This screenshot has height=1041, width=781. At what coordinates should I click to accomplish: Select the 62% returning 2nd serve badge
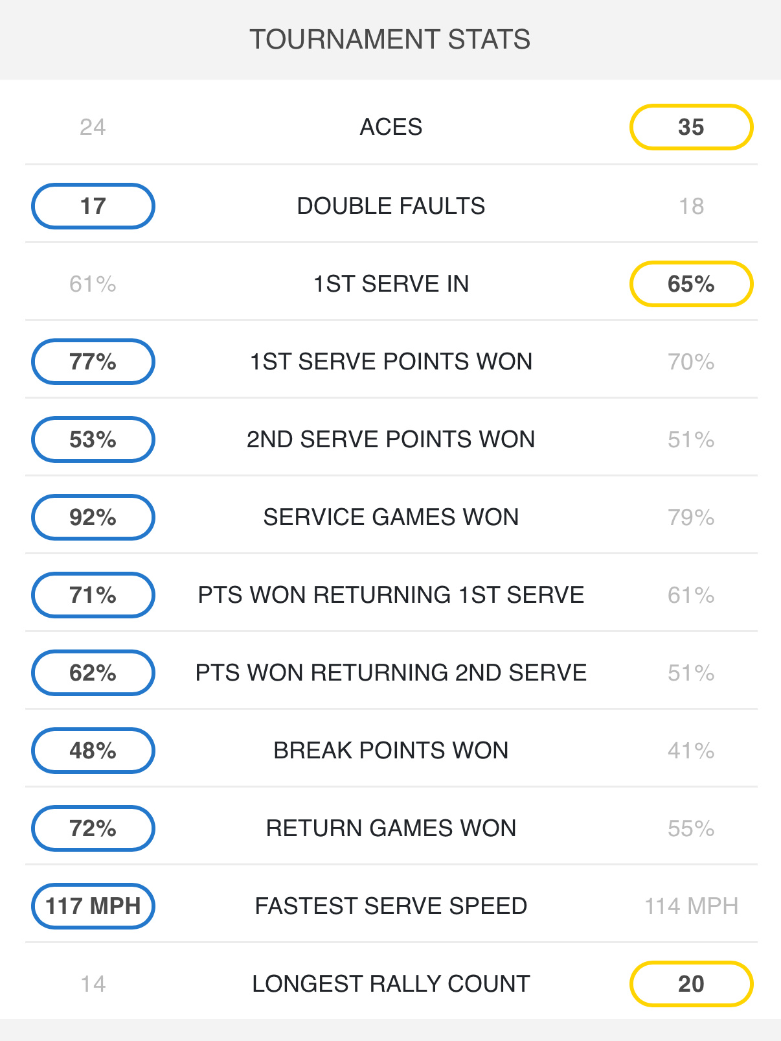click(93, 673)
